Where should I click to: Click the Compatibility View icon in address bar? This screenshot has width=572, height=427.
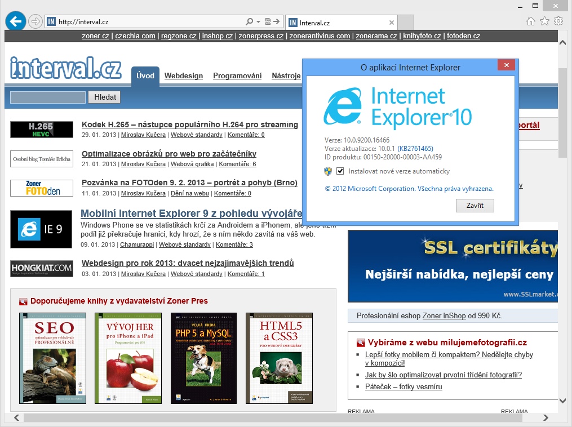tap(268, 21)
